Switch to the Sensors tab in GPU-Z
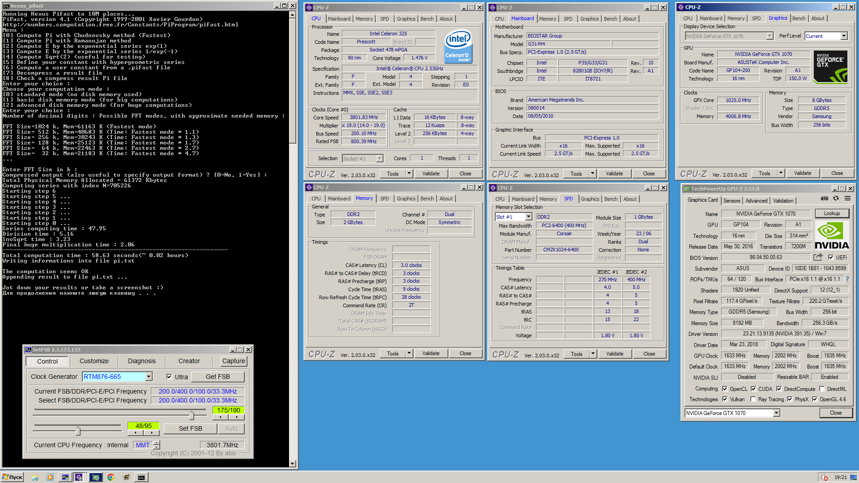859x483 pixels. [731, 201]
